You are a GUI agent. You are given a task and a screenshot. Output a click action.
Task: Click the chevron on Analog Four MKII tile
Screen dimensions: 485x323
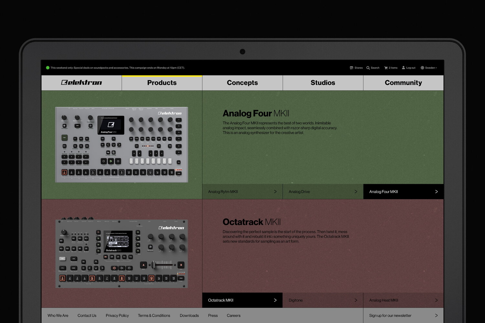[x=436, y=192]
